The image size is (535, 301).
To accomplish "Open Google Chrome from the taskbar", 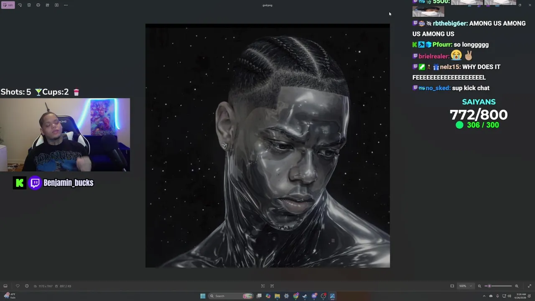I will pos(296,296).
